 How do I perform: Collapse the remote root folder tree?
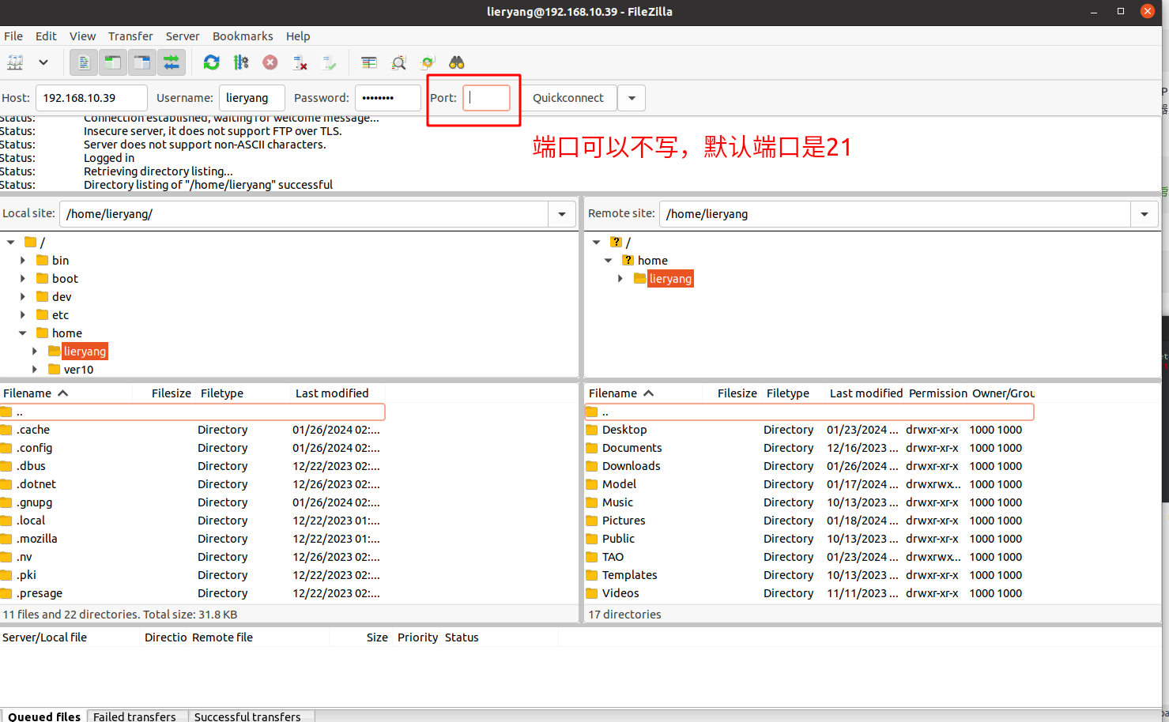597,243
